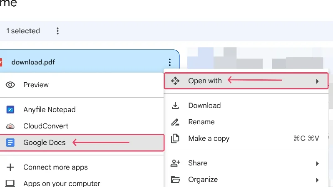Click the download.pdf file name
Viewport: 333px width, 187px height.
(x=33, y=62)
